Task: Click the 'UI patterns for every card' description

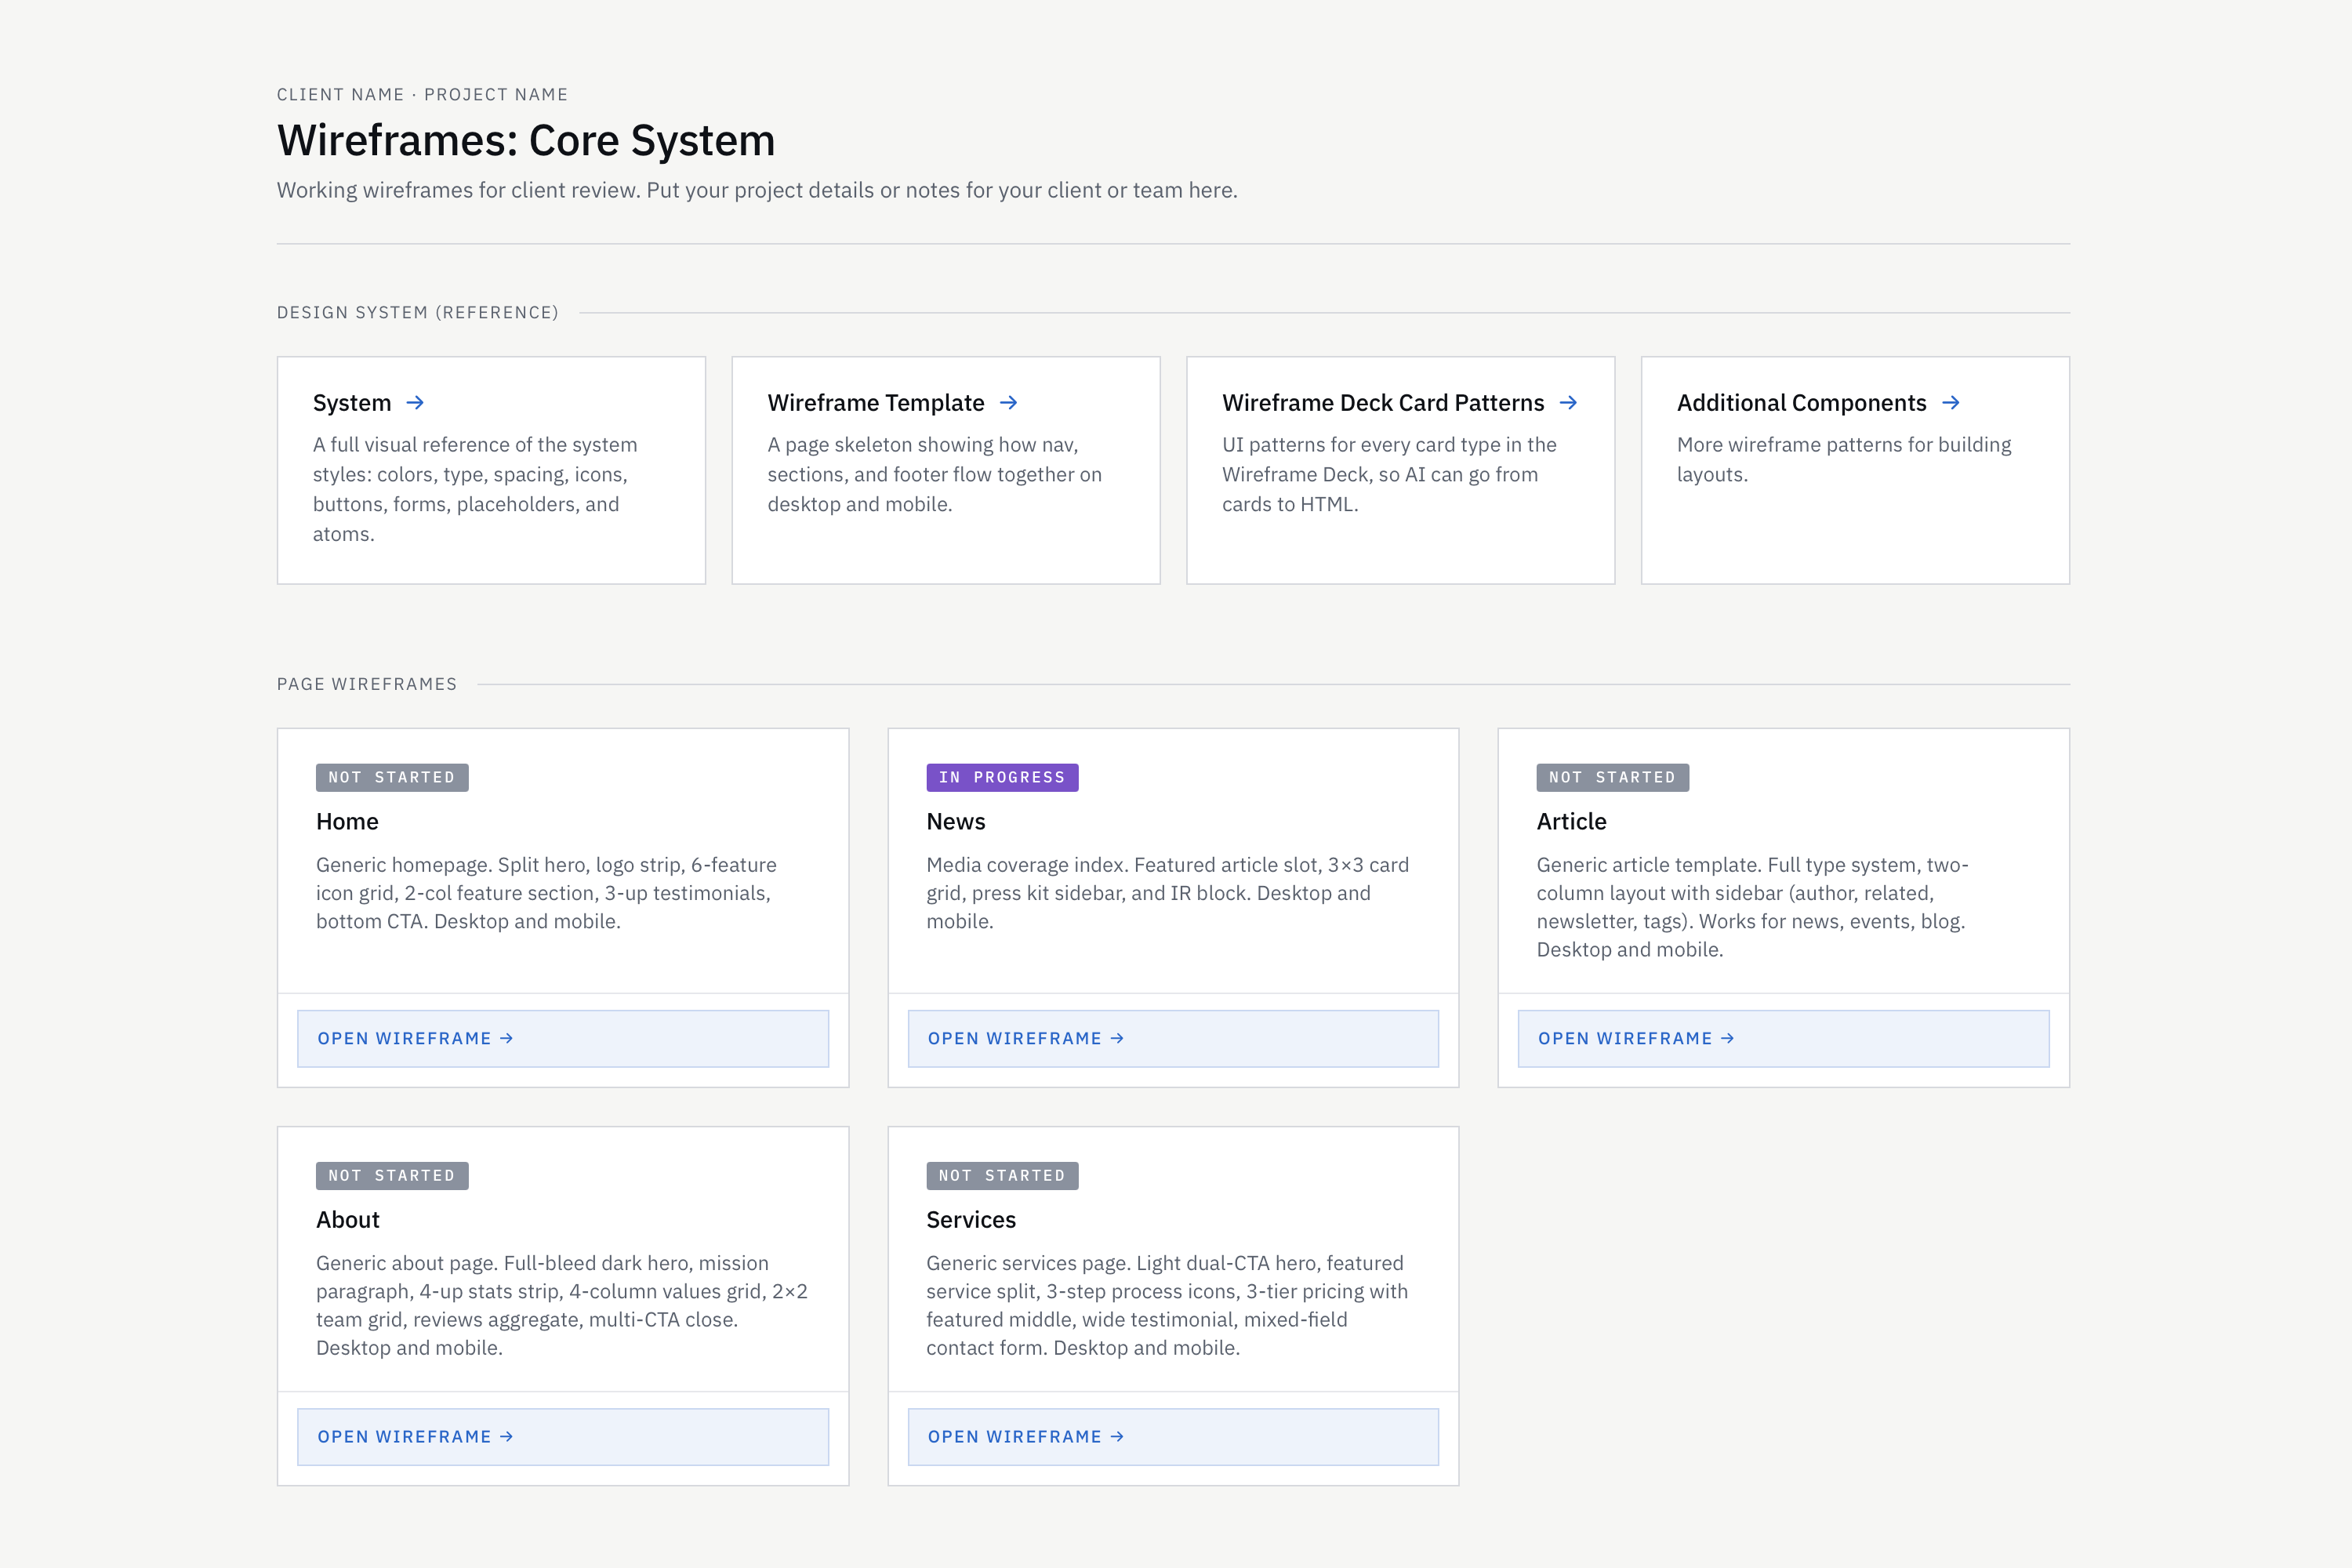Action: tap(1389, 474)
